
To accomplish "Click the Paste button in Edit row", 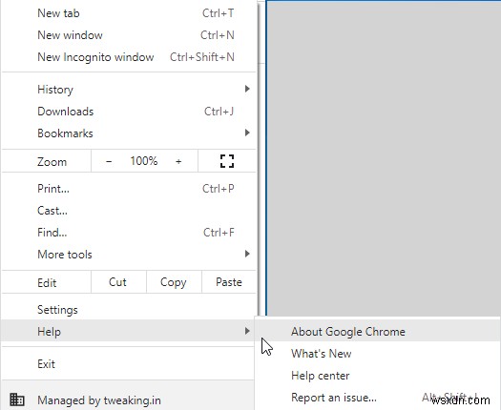I will [x=229, y=282].
